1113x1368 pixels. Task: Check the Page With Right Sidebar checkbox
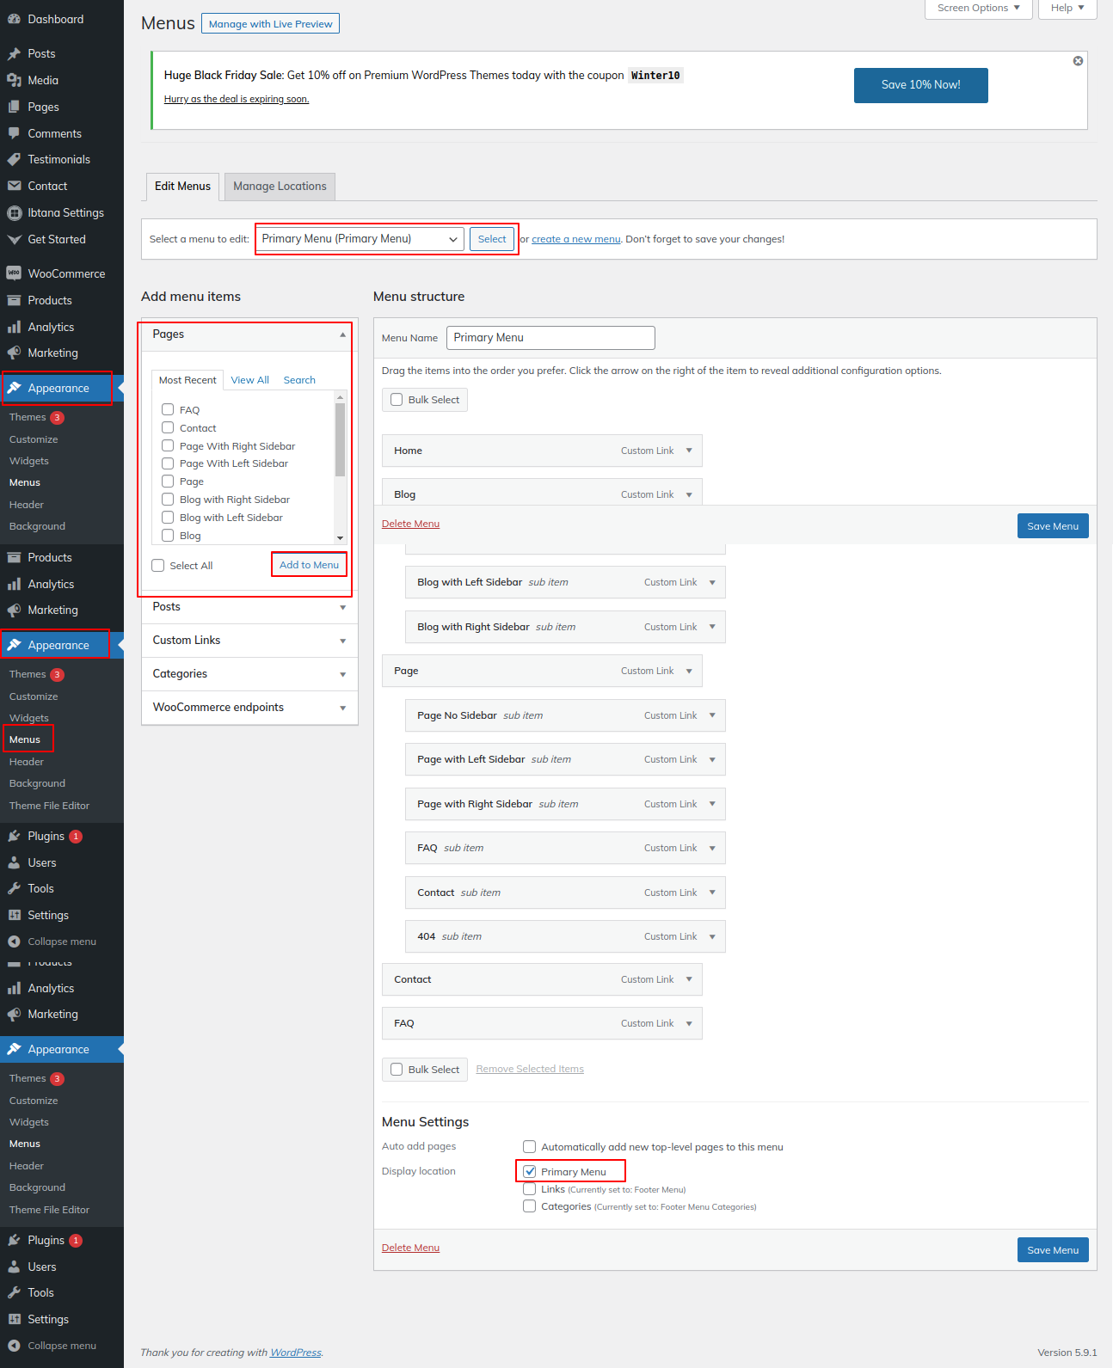coord(168,445)
